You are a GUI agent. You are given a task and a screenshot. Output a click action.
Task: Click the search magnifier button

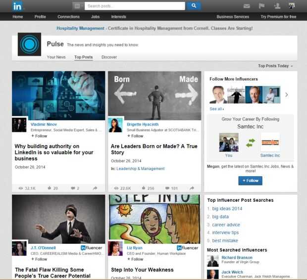coord(194,6)
